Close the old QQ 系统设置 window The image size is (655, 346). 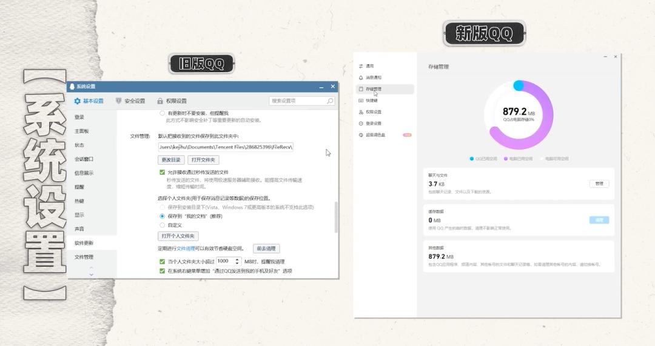[332, 87]
